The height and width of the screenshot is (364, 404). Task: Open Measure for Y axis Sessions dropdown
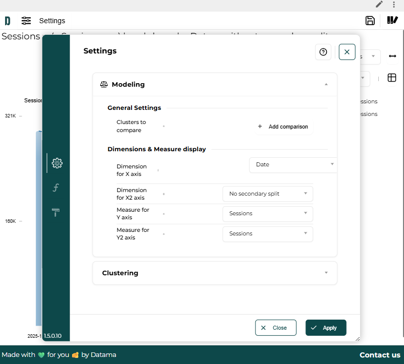267,214
